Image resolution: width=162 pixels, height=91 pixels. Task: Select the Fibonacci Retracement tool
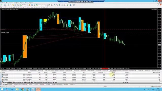(x=16, y=7)
